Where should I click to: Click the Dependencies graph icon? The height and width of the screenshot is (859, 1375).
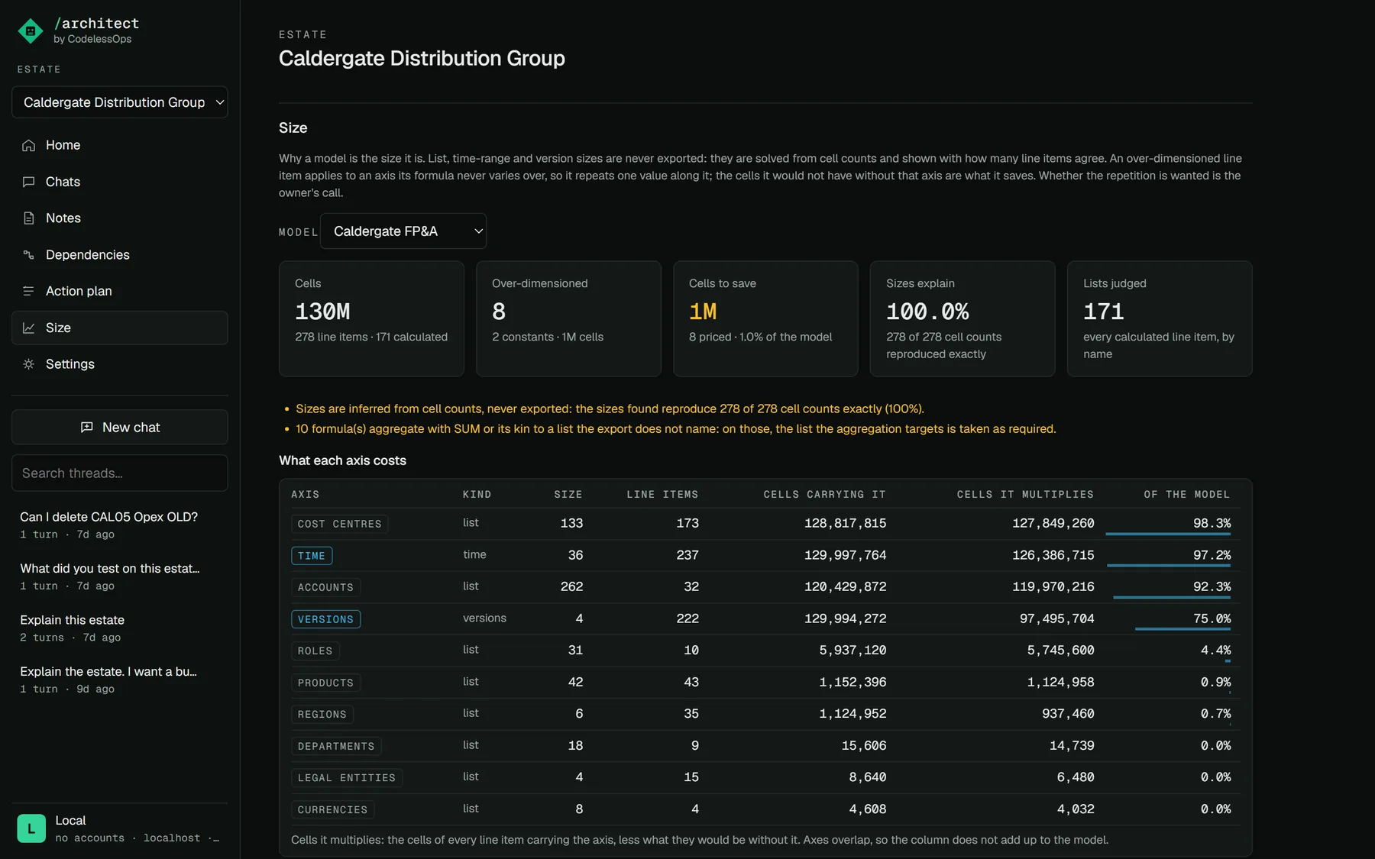click(x=29, y=255)
